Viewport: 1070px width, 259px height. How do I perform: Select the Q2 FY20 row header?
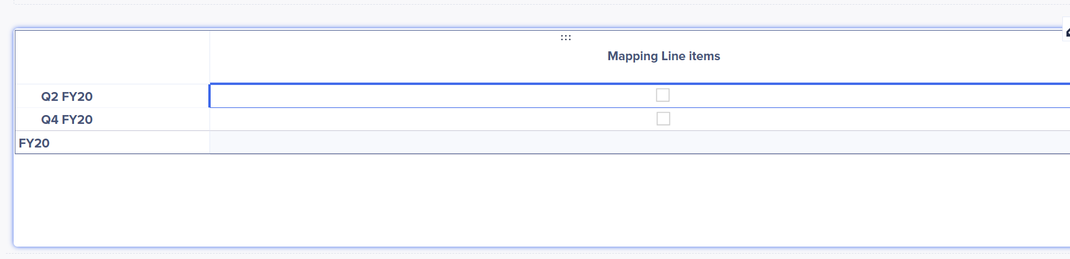(x=112, y=96)
